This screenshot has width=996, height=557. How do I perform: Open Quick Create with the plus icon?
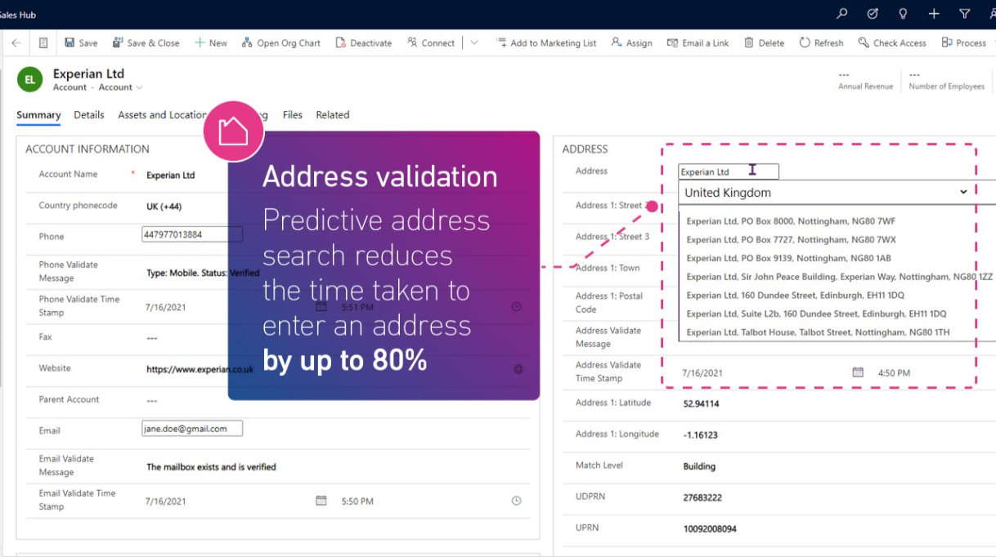tap(933, 14)
